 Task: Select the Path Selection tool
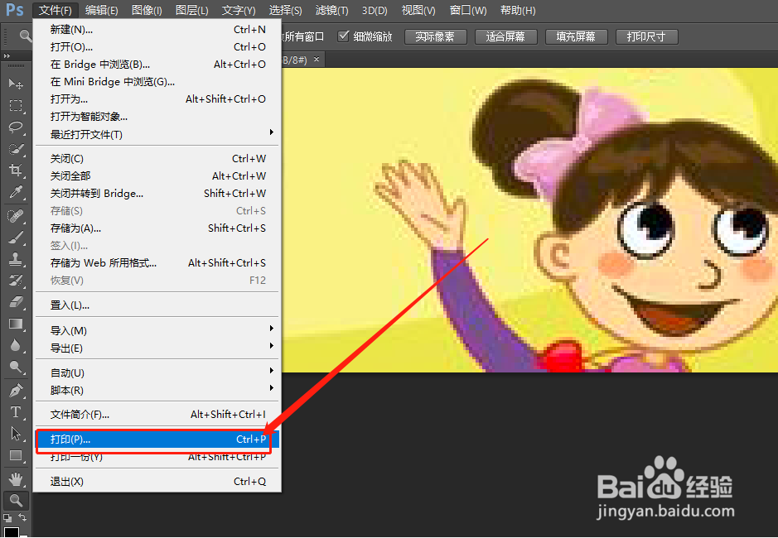[x=16, y=434]
